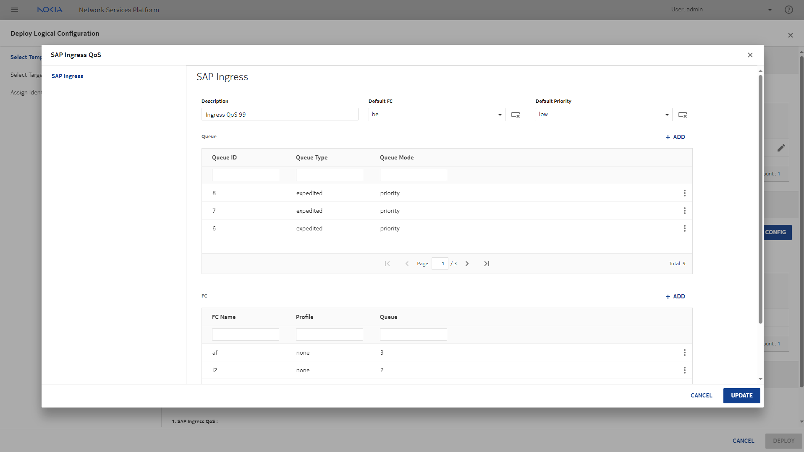The image size is (804, 452).
Task: Open row actions for FC l2
Action: [684, 370]
